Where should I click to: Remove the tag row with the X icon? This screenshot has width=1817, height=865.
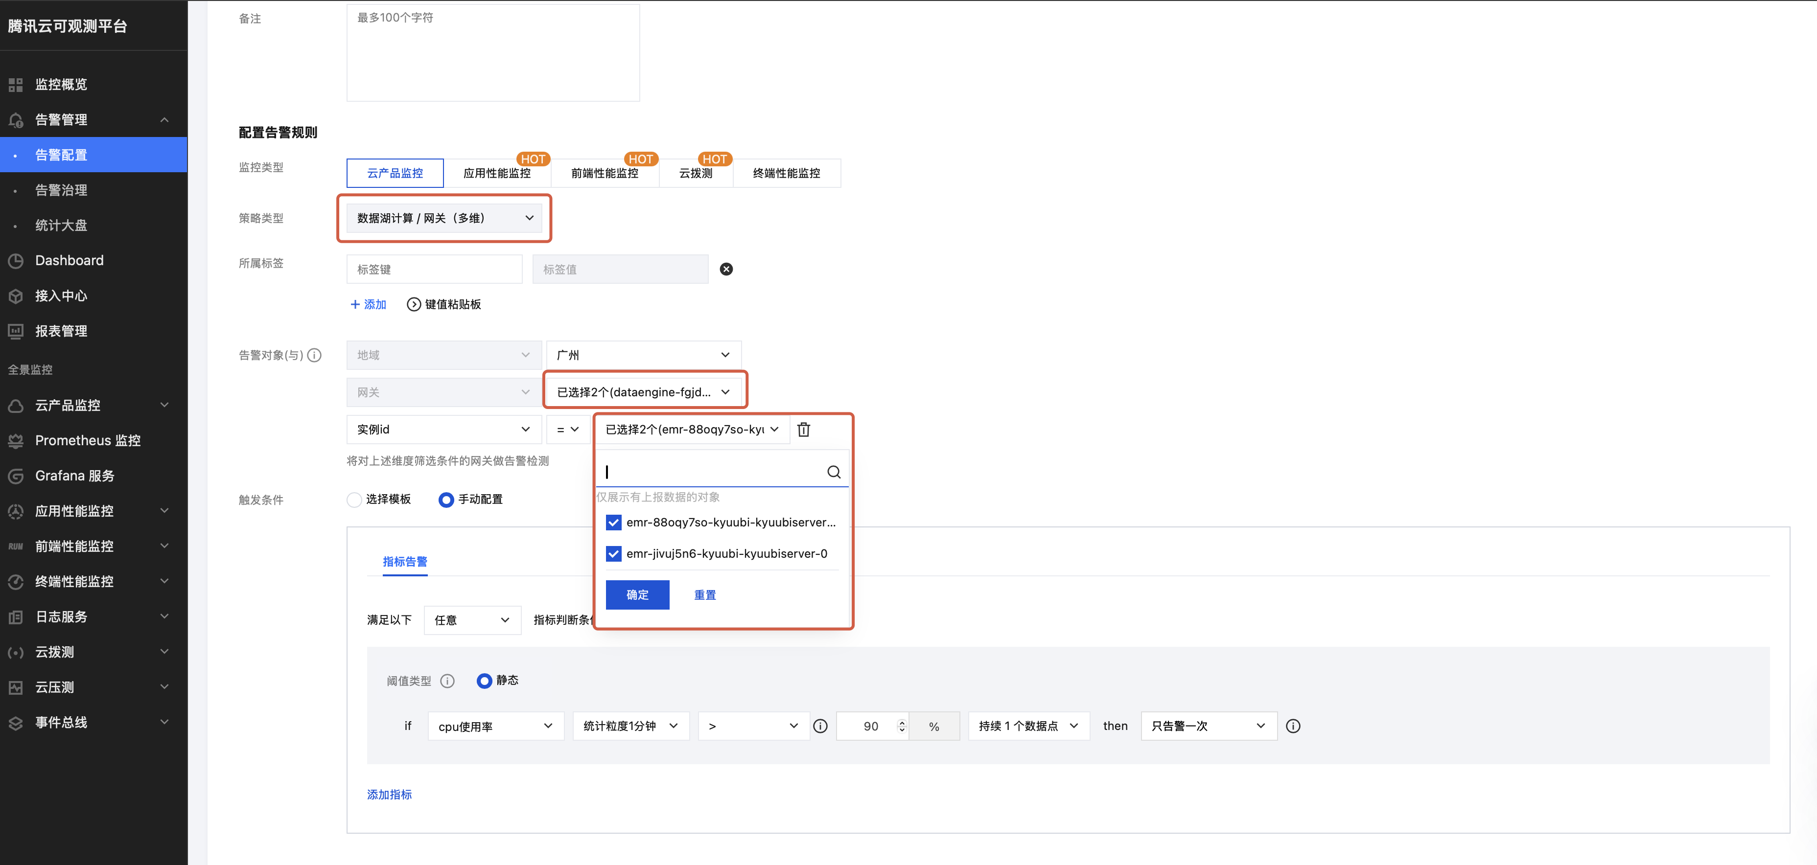pos(726,269)
